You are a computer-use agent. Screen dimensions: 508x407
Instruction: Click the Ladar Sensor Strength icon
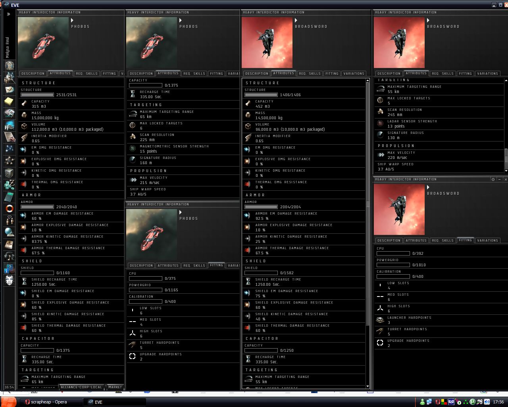(380, 123)
